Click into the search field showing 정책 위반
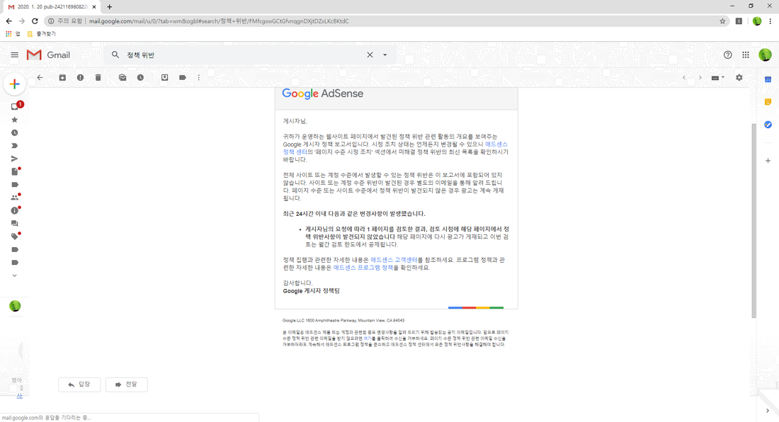The width and height of the screenshot is (779, 422). coord(244,55)
